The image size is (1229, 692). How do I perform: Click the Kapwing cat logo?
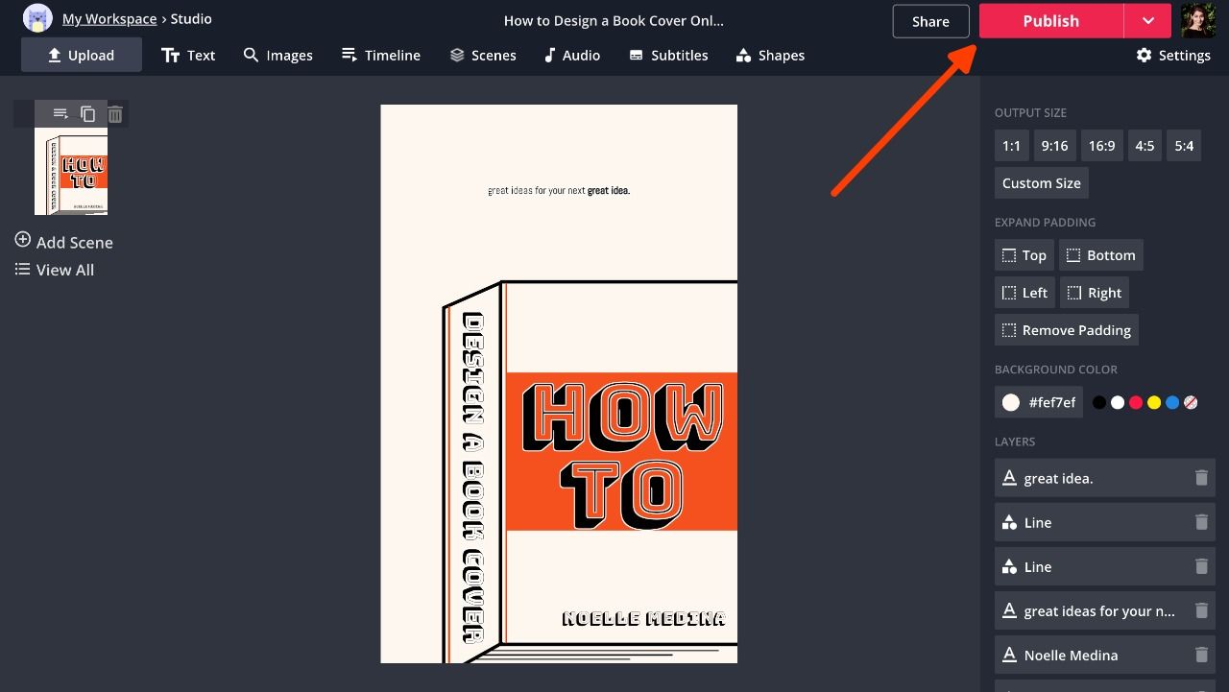37,18
